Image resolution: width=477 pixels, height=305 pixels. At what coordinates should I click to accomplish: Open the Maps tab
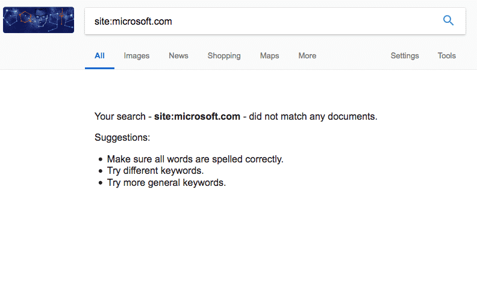tap(270, 56)
